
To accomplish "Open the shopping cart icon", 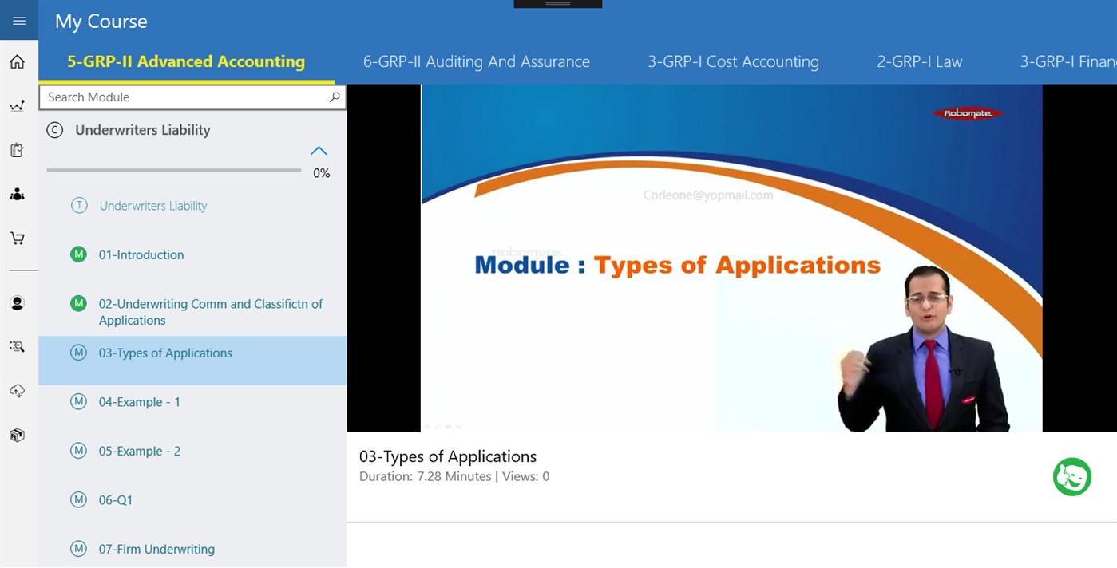I will [18, 238].
